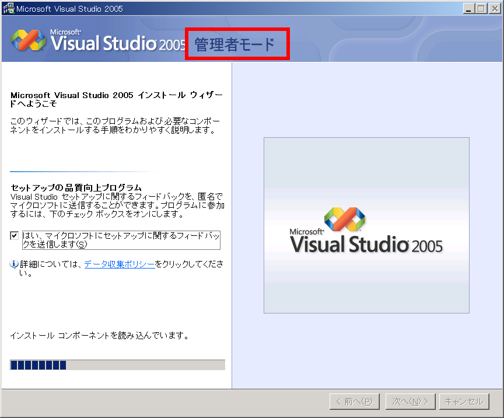
Task: Toggle the quality improvement program participation box
Action: (x=13, y=236)
